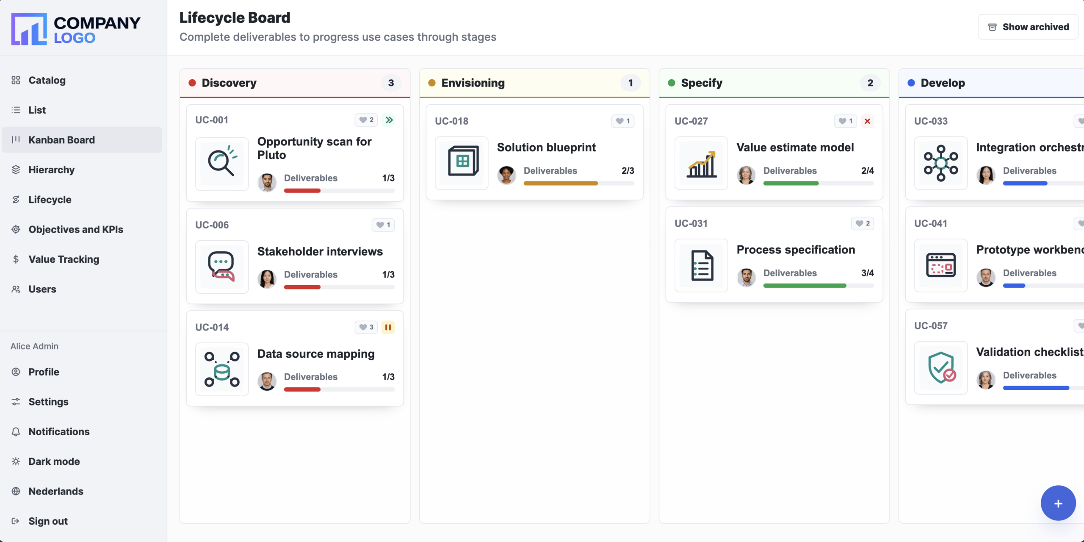Screen dimensions: 1084x542
Task: Go to the List view
Action: [x=82, y=110]
